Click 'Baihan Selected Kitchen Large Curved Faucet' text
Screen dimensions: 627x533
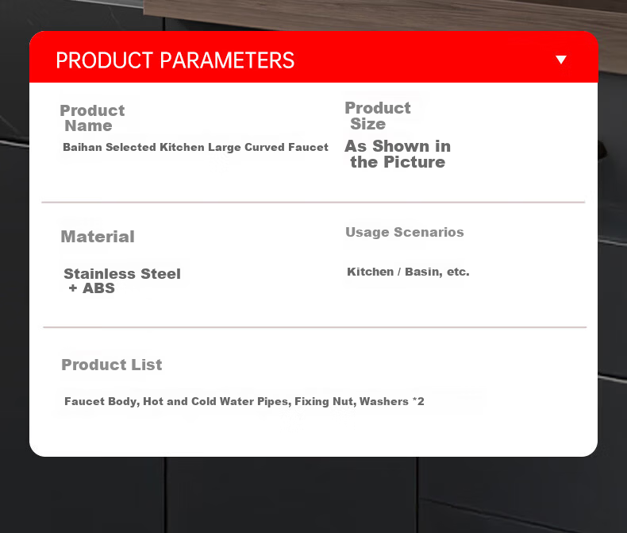tap(195, 147)
